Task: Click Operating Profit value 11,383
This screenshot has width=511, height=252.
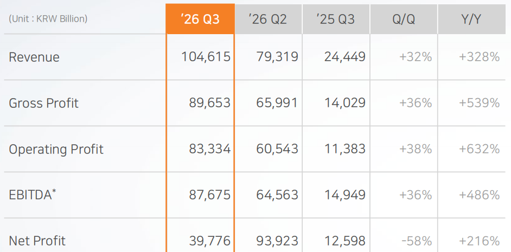Action: [345, 149]
